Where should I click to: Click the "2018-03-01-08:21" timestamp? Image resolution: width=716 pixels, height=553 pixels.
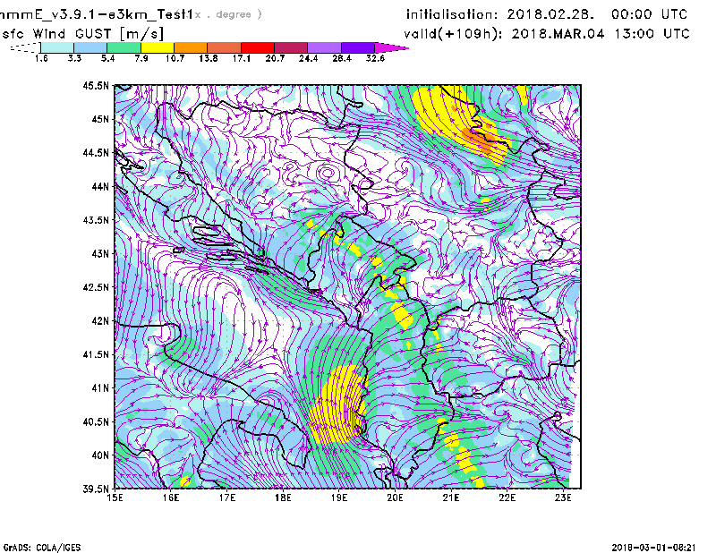653,548
